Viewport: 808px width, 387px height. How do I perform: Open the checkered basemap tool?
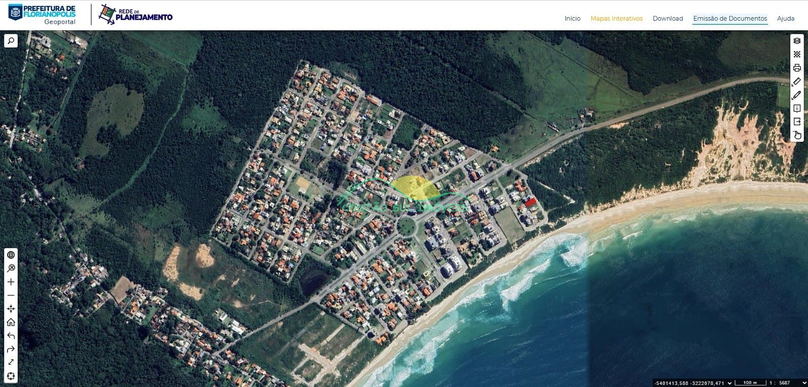tap(797, 55)
